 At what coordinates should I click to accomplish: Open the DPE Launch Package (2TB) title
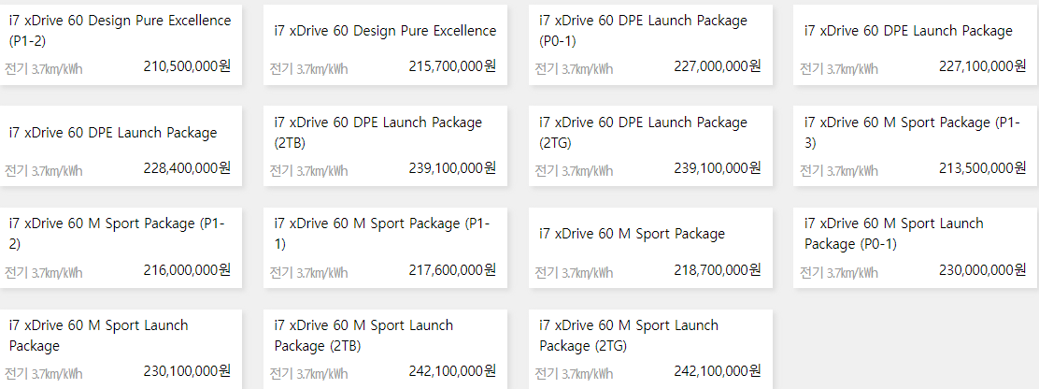pos(378,133)
